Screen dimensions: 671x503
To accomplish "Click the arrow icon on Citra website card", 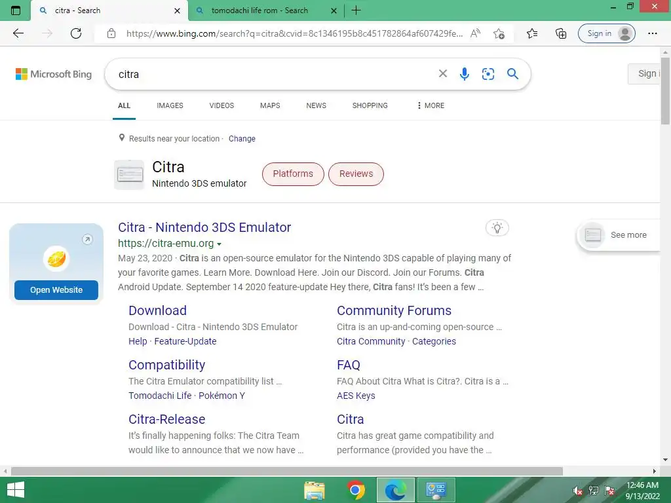I will pos(87,239).
